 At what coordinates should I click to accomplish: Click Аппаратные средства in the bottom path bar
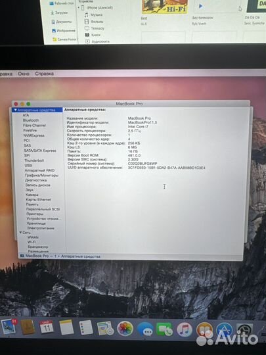81,256
